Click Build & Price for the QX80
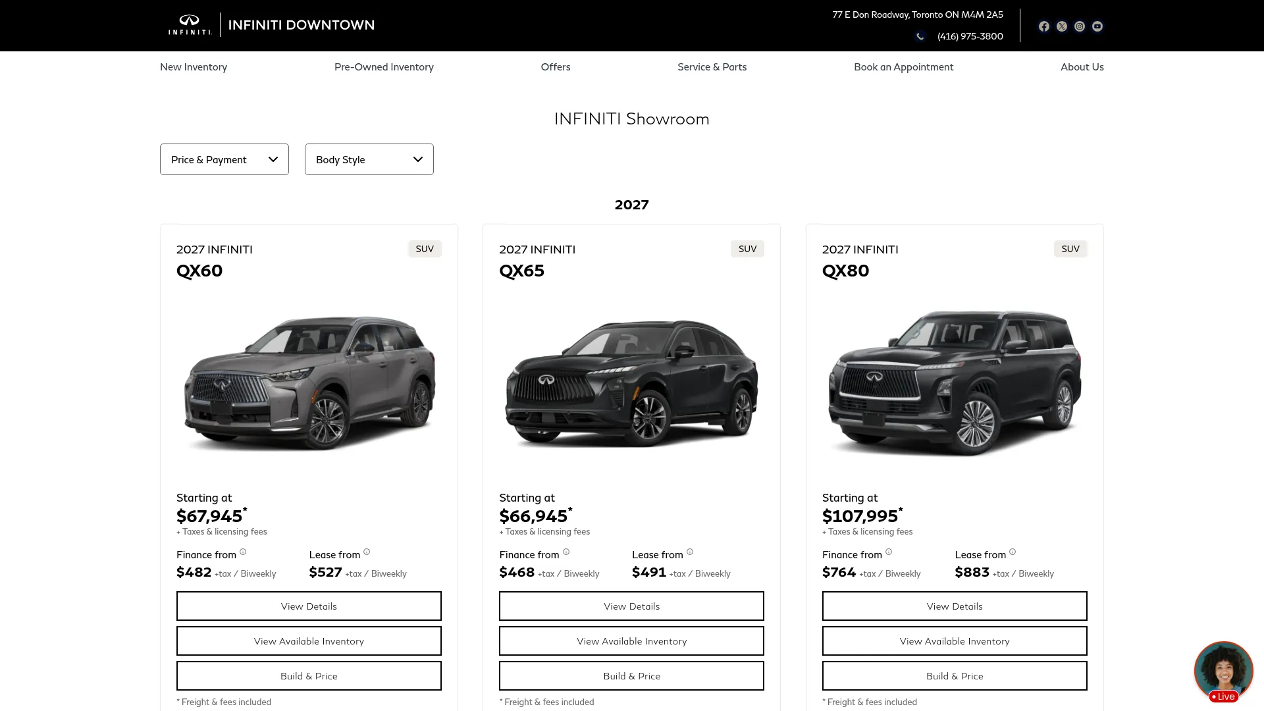This screenshot has height=711, width=1264. (955, 676)
